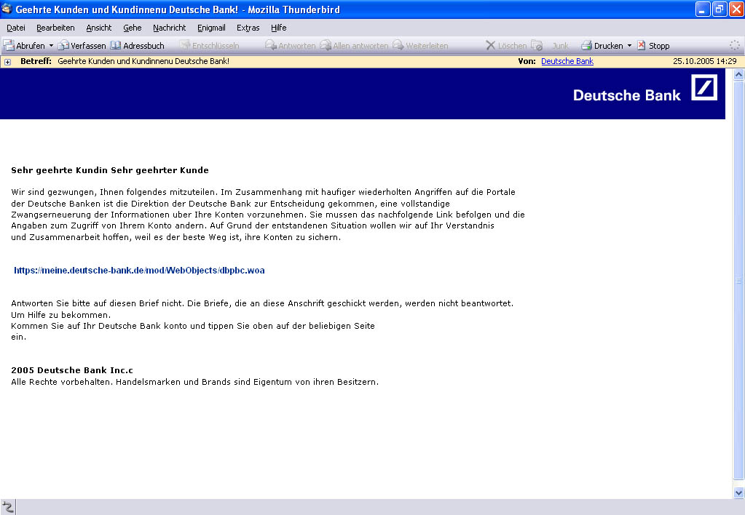Click the Deutsche Bank logo banner
This screenshot has width=745, height=515.
pyautogui.click(x=363, y=94)
